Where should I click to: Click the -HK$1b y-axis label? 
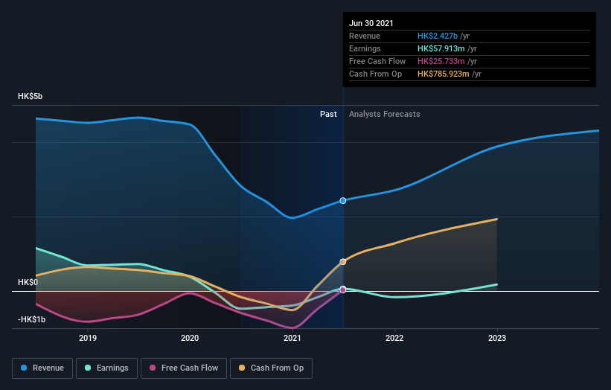pyautogui.click(x=31, y=319)
